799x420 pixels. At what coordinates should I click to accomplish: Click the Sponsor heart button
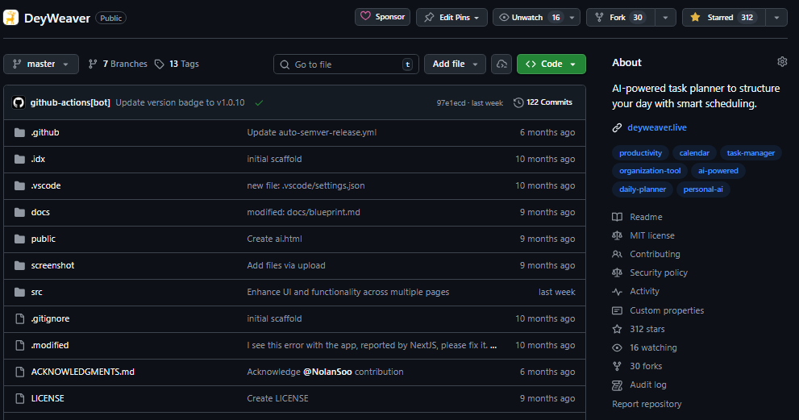(x=383, y=17)
